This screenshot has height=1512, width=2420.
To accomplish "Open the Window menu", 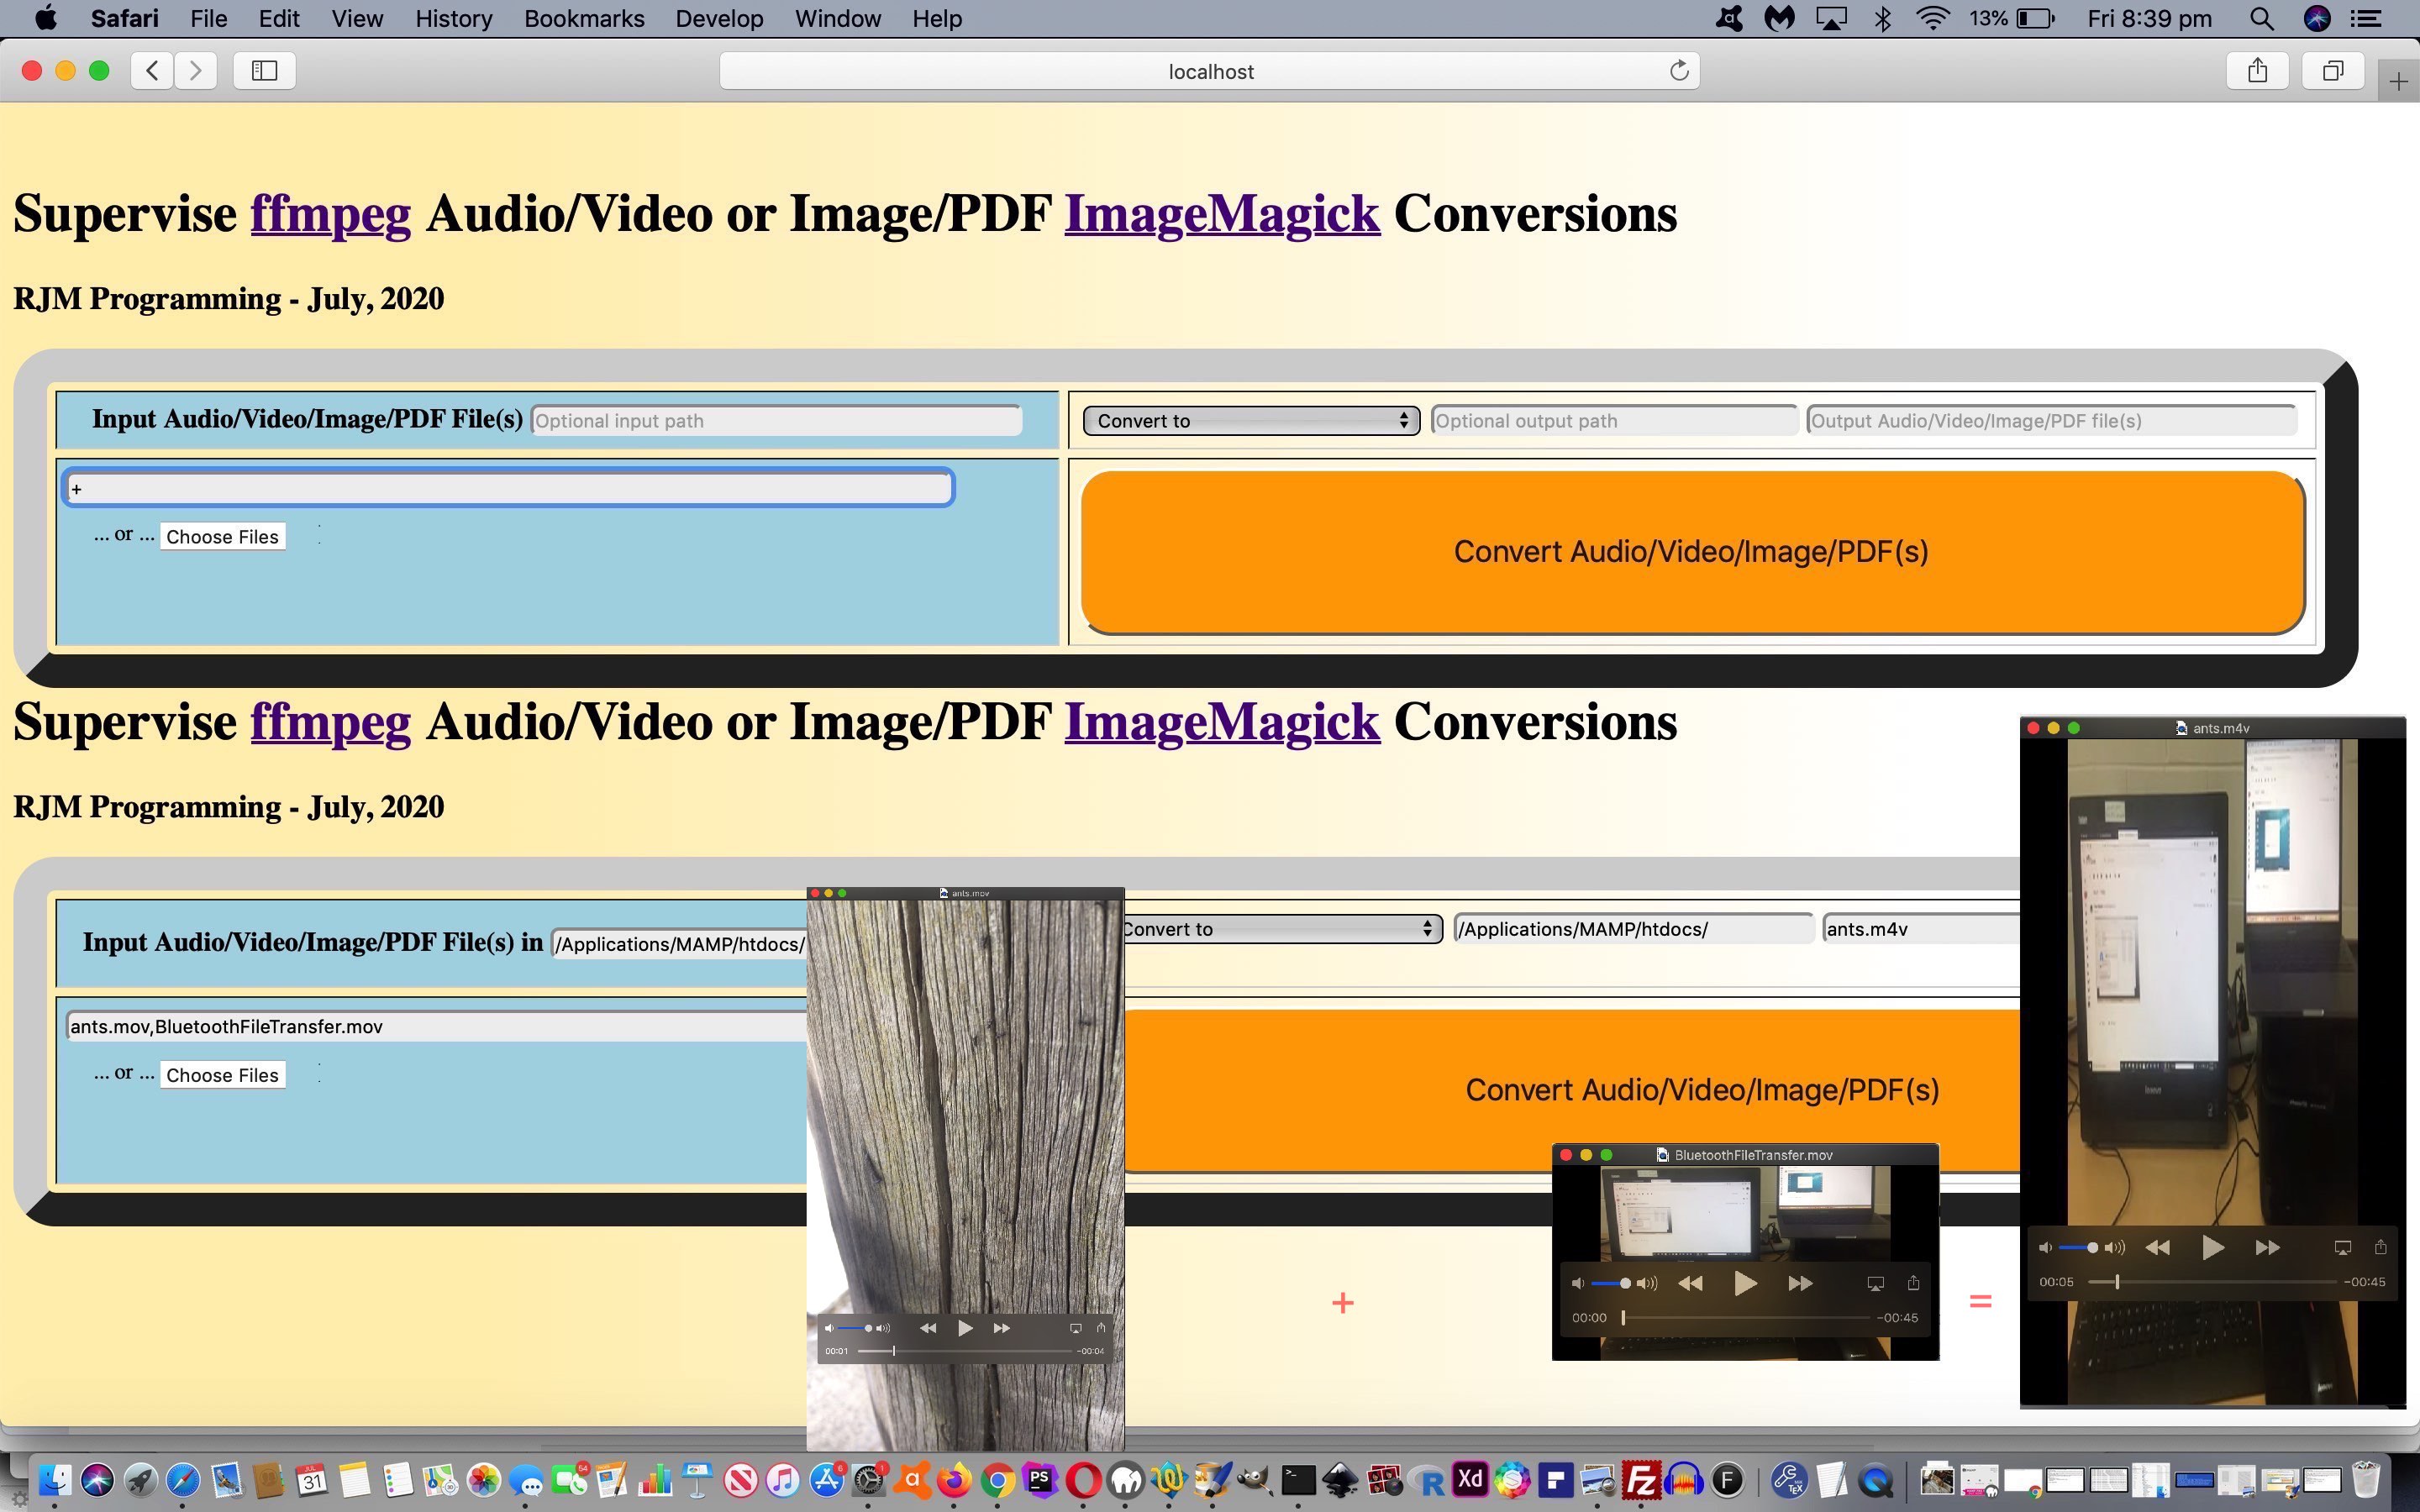I will (837, 18).
